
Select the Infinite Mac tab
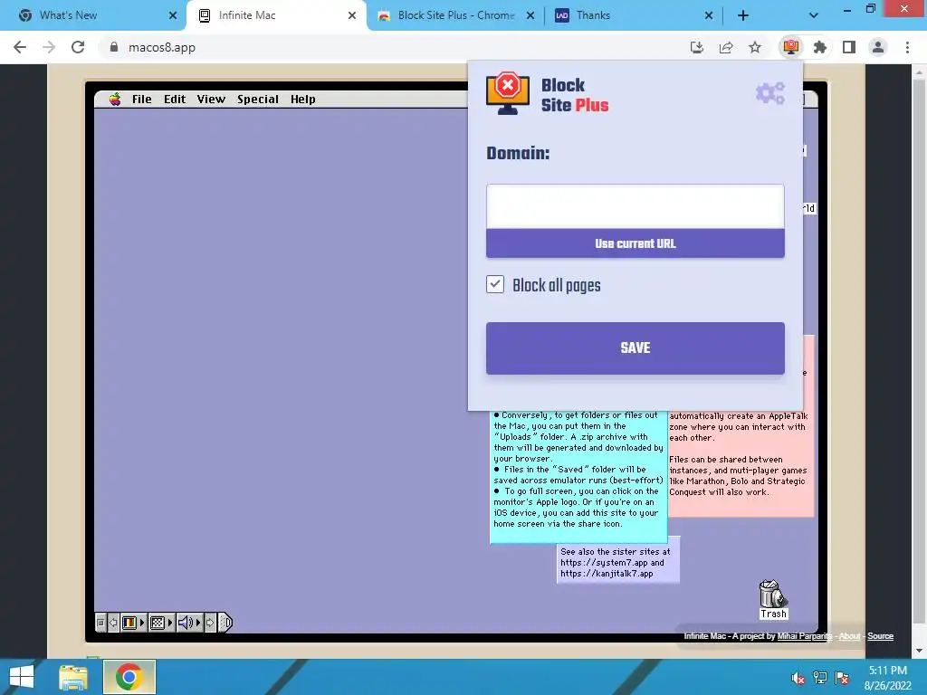275,15
